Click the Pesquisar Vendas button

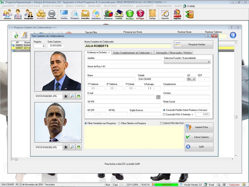pyautogui.click(x=193, y=44)
